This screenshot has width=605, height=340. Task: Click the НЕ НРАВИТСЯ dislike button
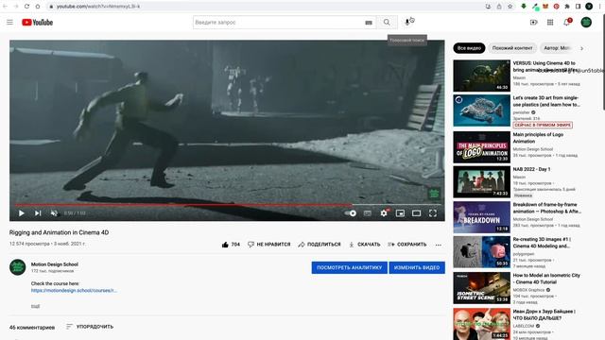268,245
